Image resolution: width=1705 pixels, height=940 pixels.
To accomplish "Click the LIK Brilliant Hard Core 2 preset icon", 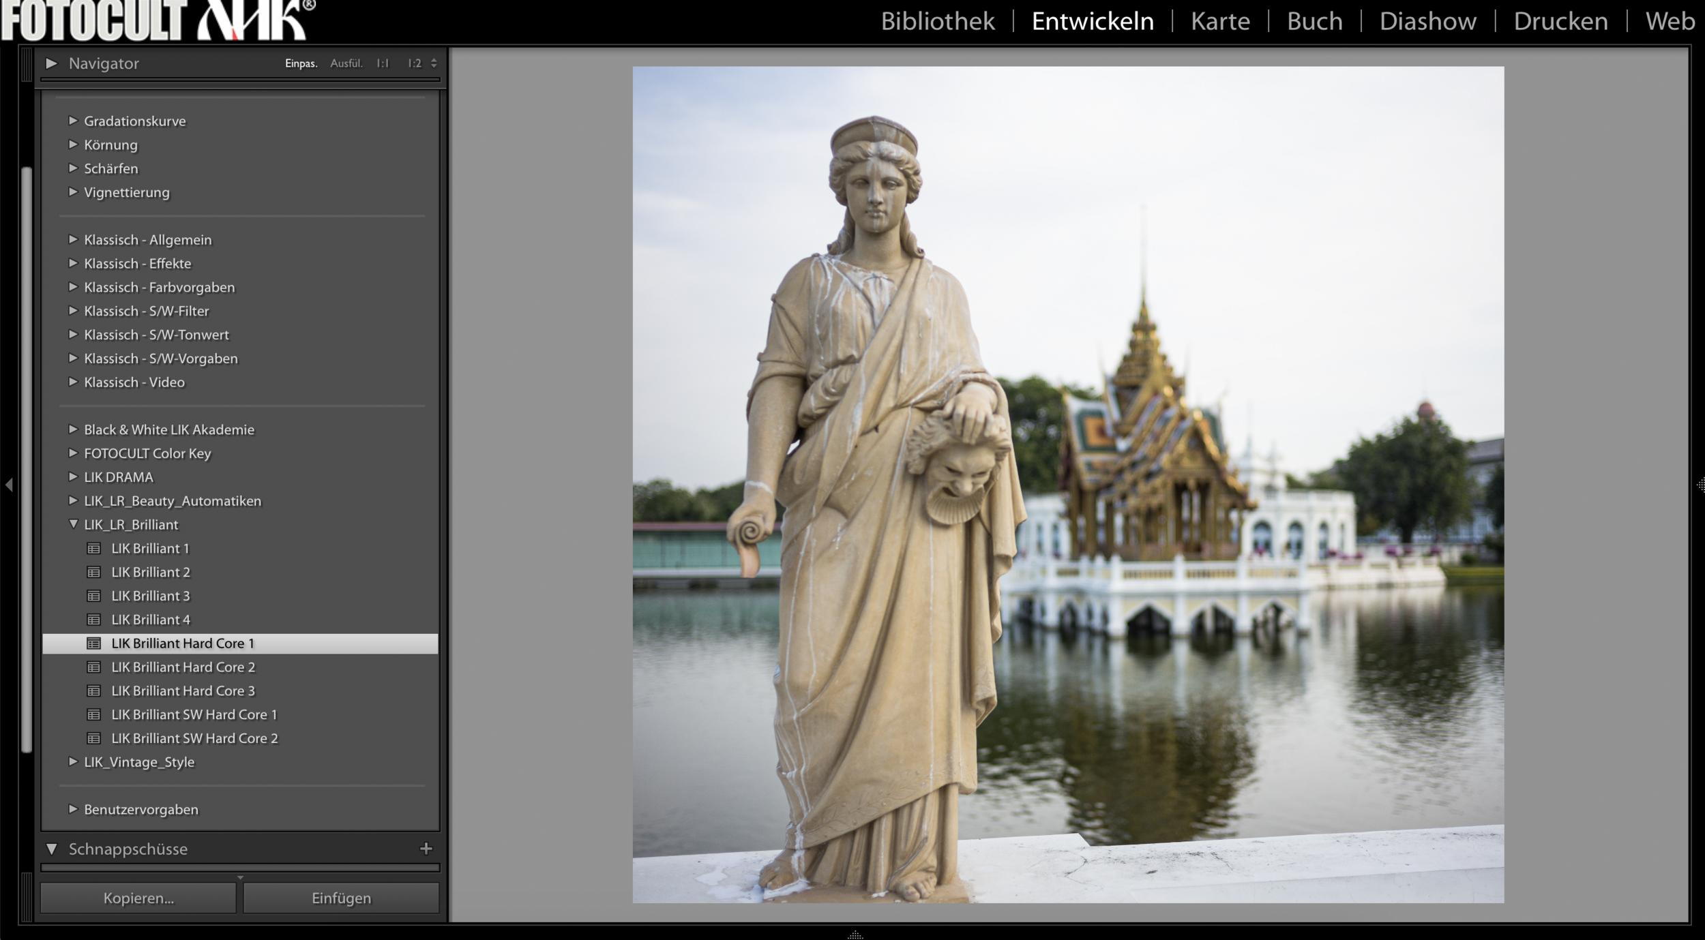I will [94, 667].
